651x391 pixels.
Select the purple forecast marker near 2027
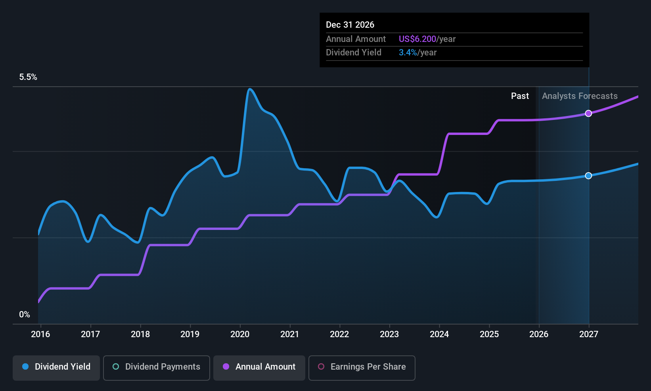(x=588, y=113)
